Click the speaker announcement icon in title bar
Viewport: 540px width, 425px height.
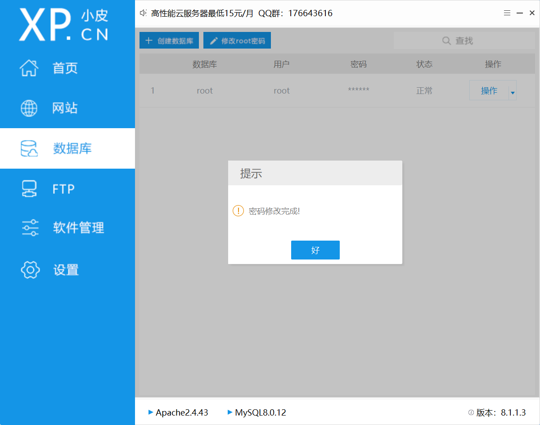[x=144, y=13]
